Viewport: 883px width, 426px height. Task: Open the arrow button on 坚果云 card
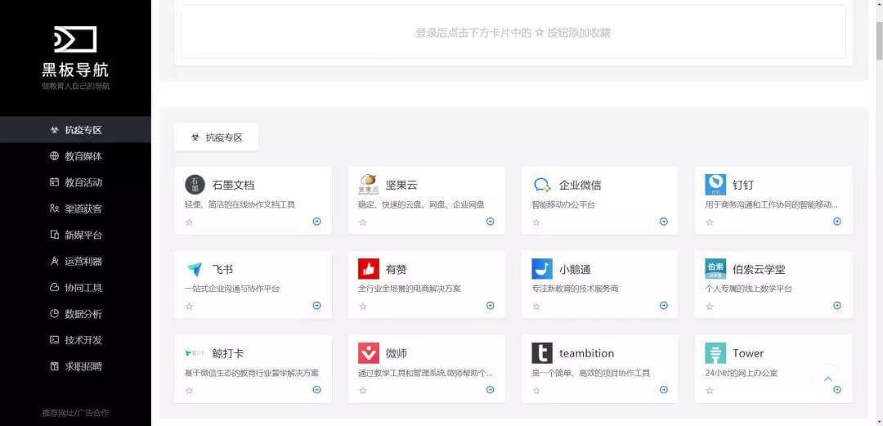[491, 222]
